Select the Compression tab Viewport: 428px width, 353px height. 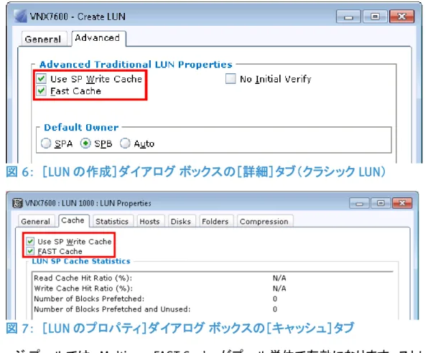point(264,221)
